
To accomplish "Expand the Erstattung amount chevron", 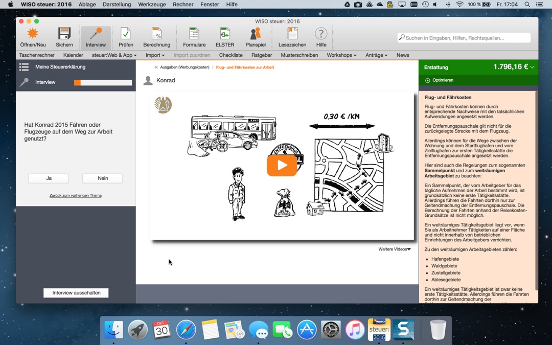I will click(x=532, y=67).
